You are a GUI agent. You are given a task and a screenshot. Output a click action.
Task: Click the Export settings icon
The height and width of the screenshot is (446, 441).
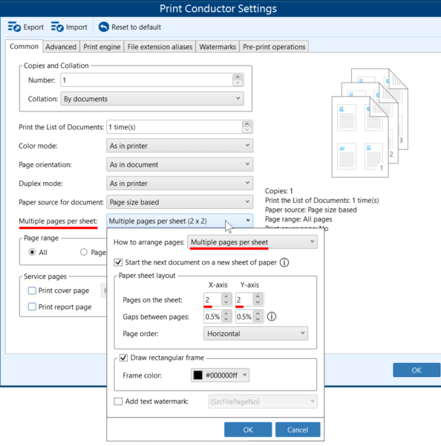click(14, 27)
